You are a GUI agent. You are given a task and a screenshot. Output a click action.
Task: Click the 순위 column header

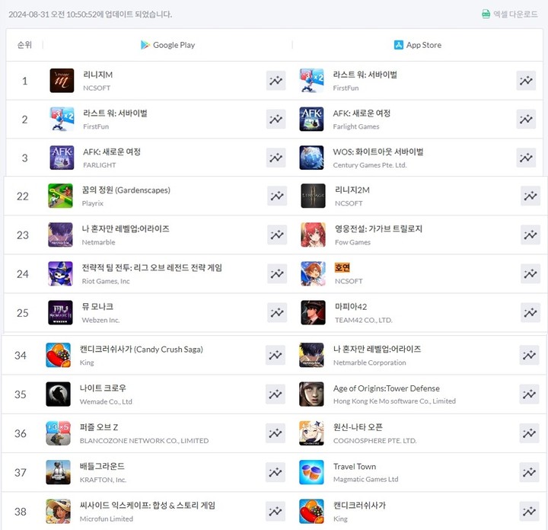click(x=24, y=45)
